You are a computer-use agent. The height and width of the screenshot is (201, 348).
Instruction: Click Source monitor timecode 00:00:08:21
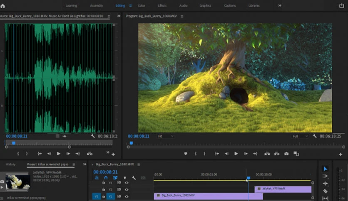(x=17, y=136)
